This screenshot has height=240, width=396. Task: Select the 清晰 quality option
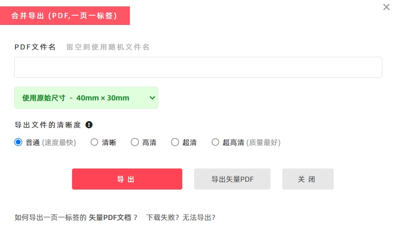[x=94, y=142]
